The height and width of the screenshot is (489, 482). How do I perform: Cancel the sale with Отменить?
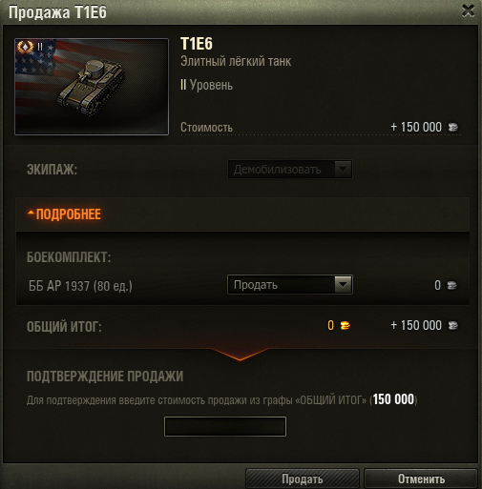pyautogui.click(x=421, y=479)
